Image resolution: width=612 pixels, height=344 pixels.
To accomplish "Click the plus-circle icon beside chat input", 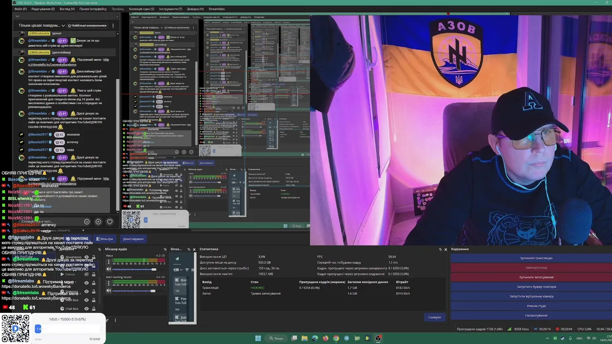I will click(98, 222).
